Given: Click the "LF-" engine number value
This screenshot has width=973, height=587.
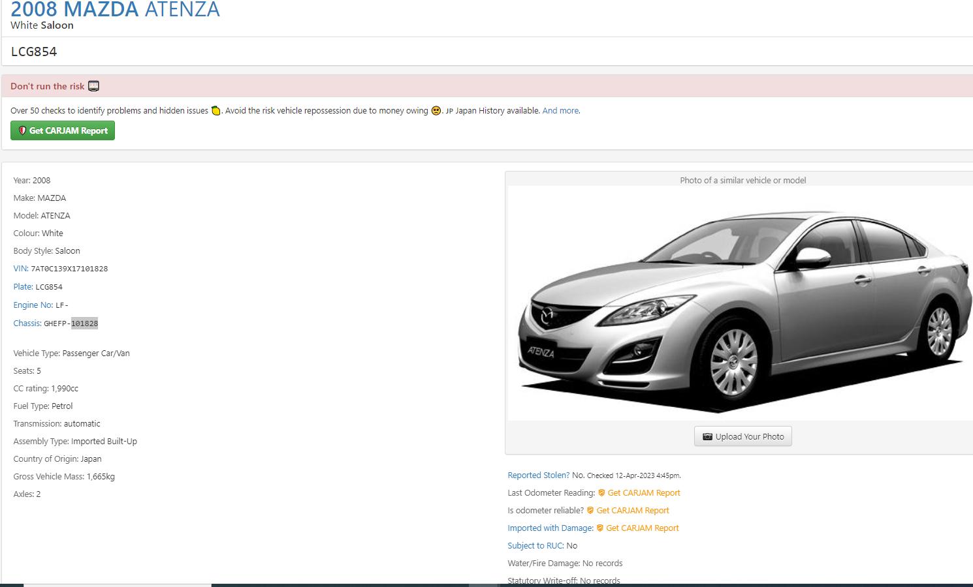Looking at the screenshot, I should pos(62,305).
